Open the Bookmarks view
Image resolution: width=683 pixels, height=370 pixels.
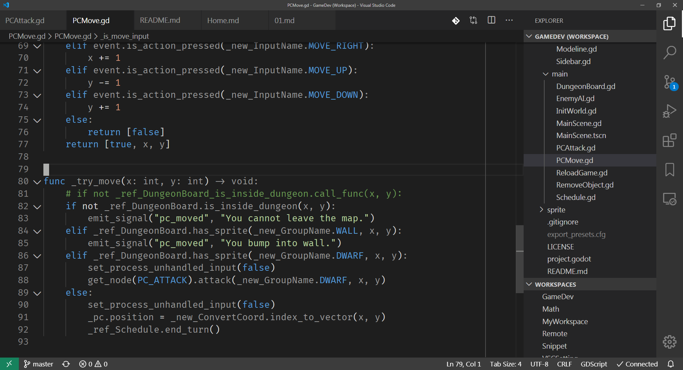pos(669,170)
